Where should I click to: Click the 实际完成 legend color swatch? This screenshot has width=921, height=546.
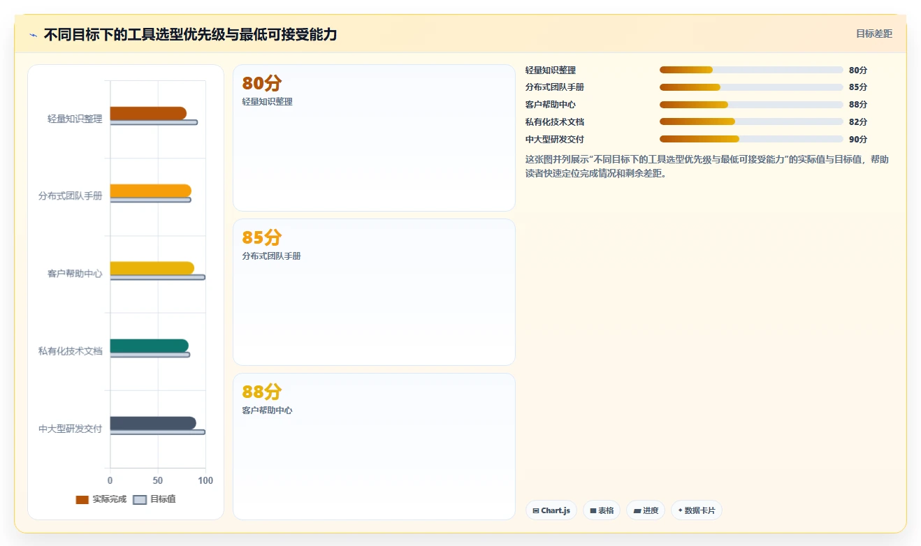(82, 500)
